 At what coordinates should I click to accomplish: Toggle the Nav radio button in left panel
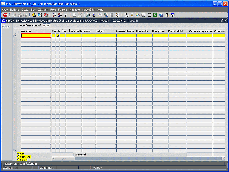coord(3,26)
